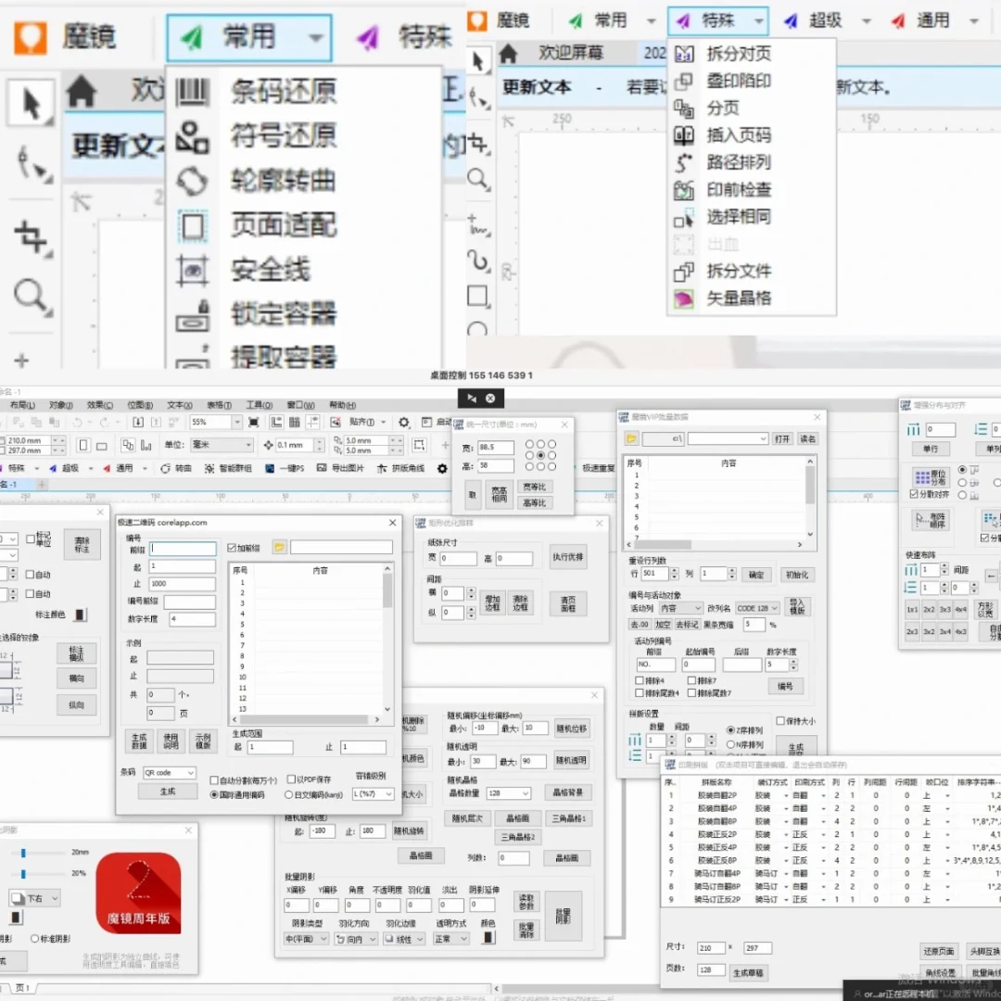This screenshot has width=1001, height=1001.
Task: Click the 转曲 convert-to-curves toolbar icon
Action: 165,469
